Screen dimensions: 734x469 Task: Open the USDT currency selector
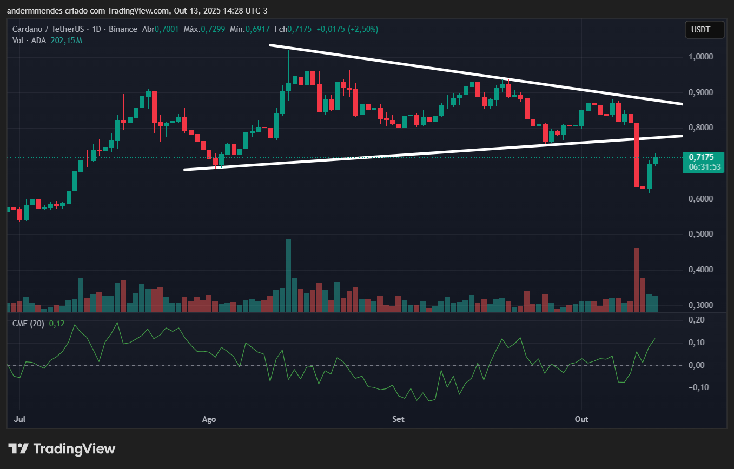[704, 30]
